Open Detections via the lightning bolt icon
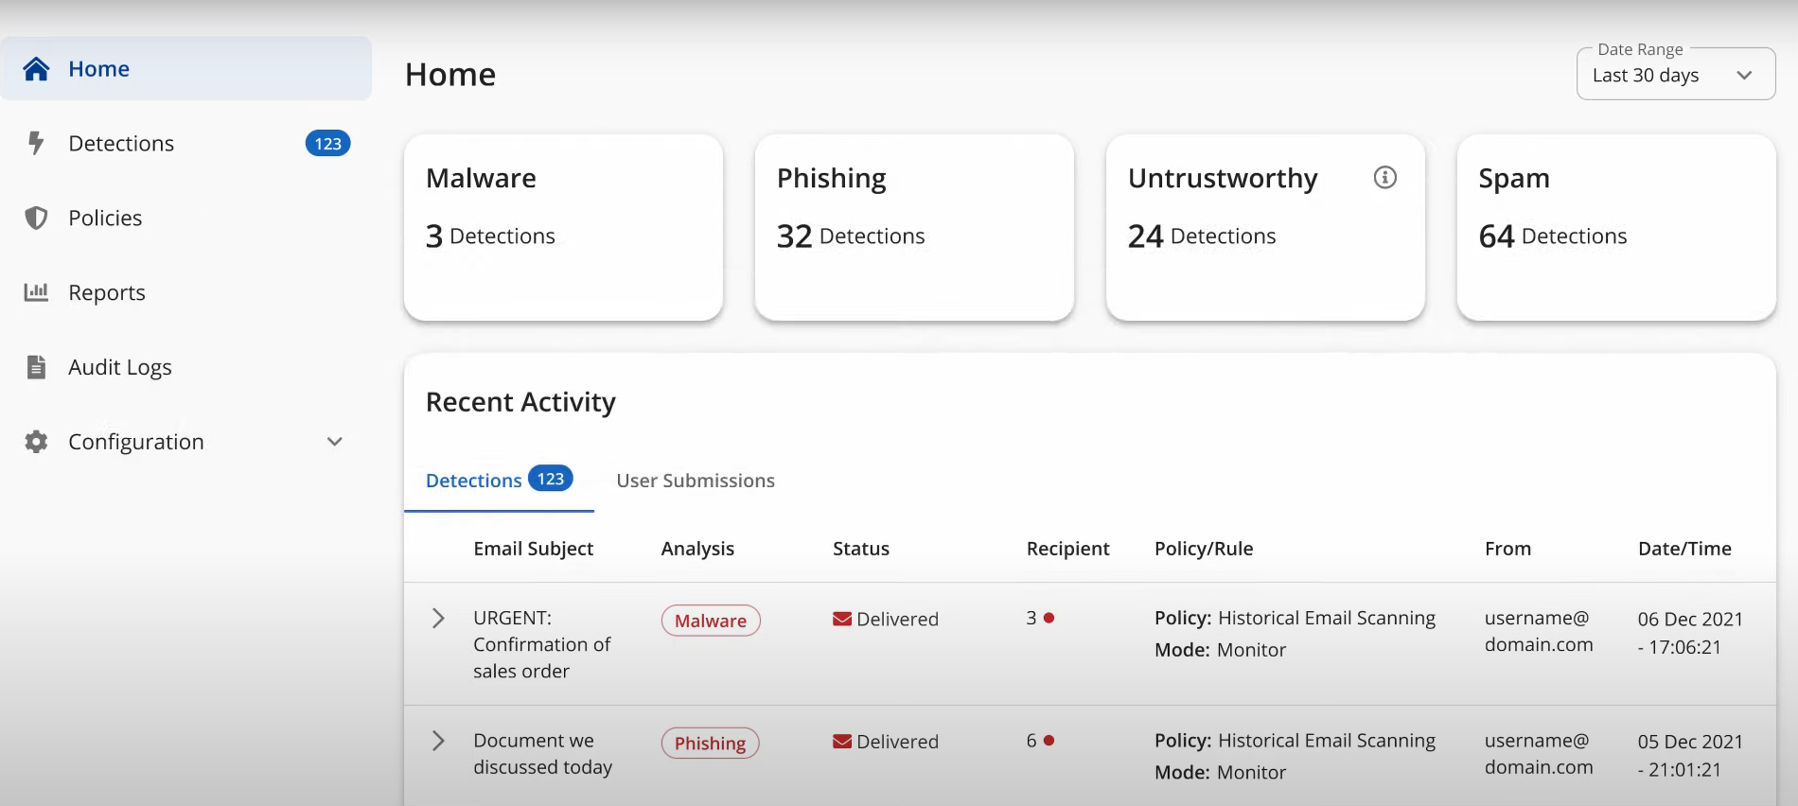The width and height of the screenshot is (1798, 806). click(x=36, y=143)
